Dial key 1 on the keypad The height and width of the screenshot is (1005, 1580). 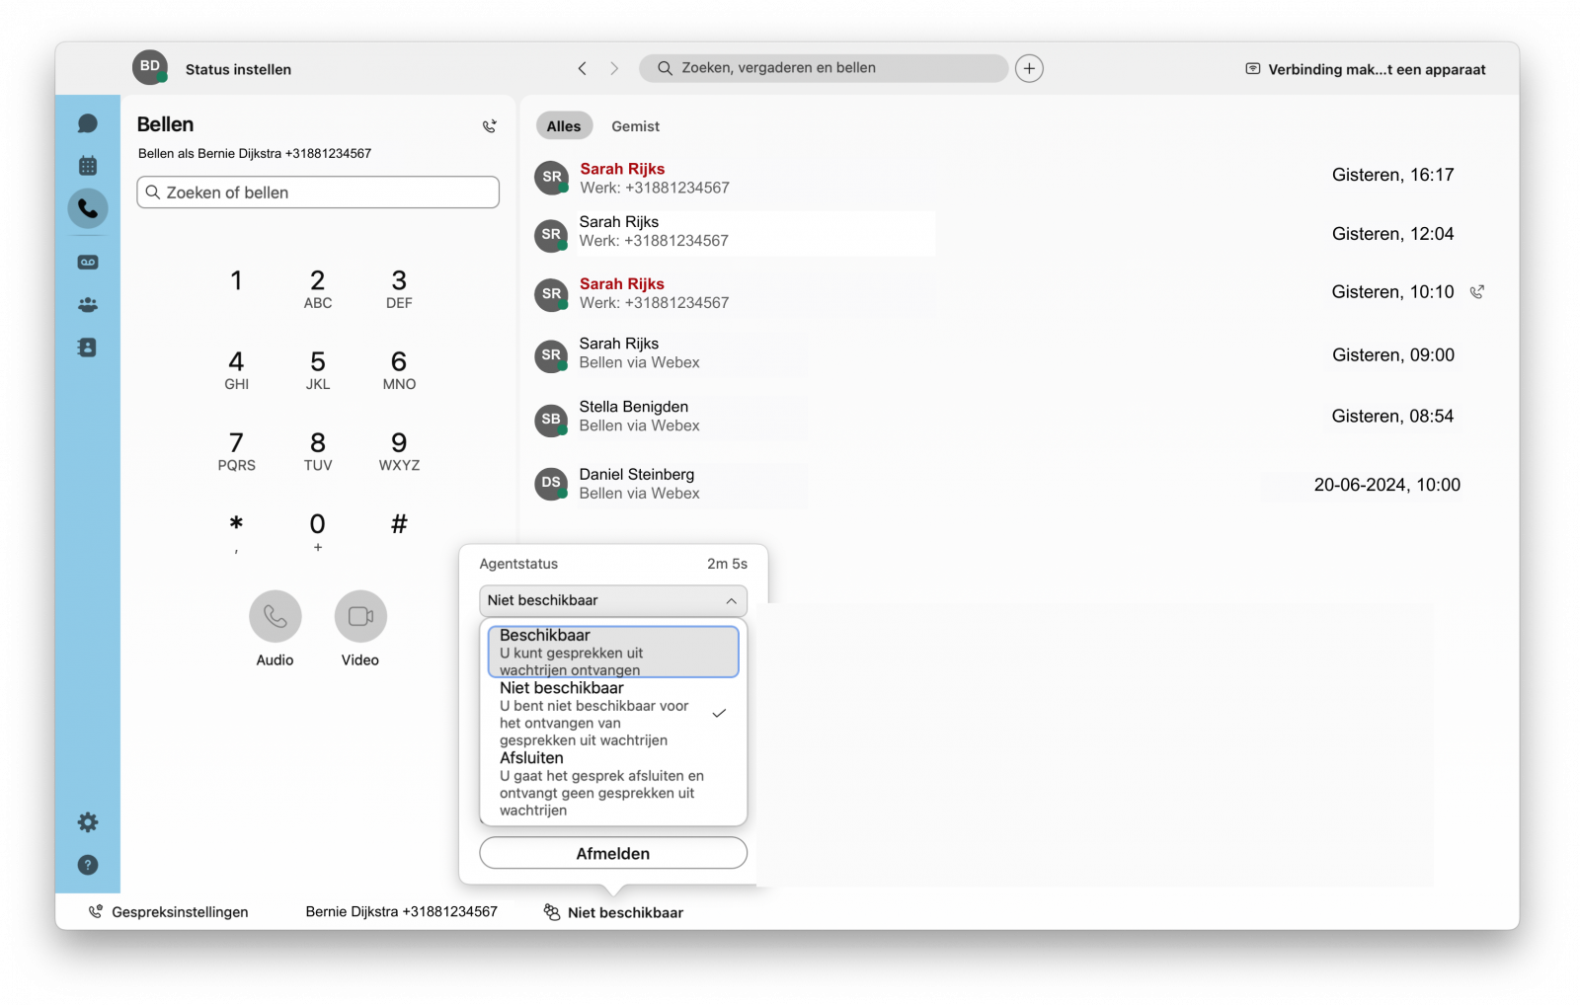coord(236,280)
